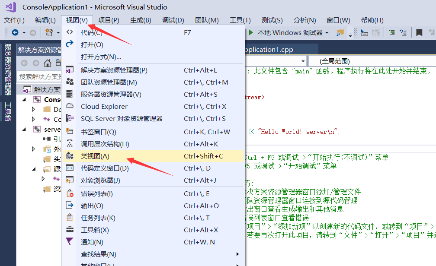This screenshot has height=266, width=436.
Task: Click the people icon beside 团队资源管理器(M)
Action: click(70, 82)
